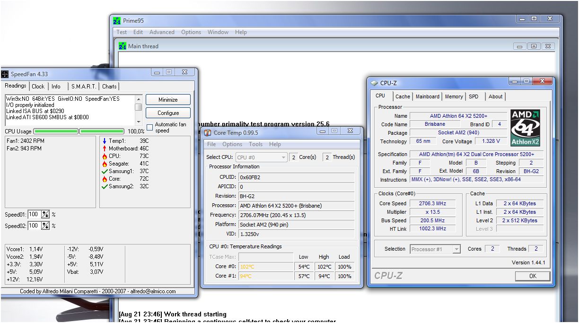Viewport: 579px width, 323px height.
Task: Switch to the Mainboard tab in CPU-Z
Action: (428, 96)
